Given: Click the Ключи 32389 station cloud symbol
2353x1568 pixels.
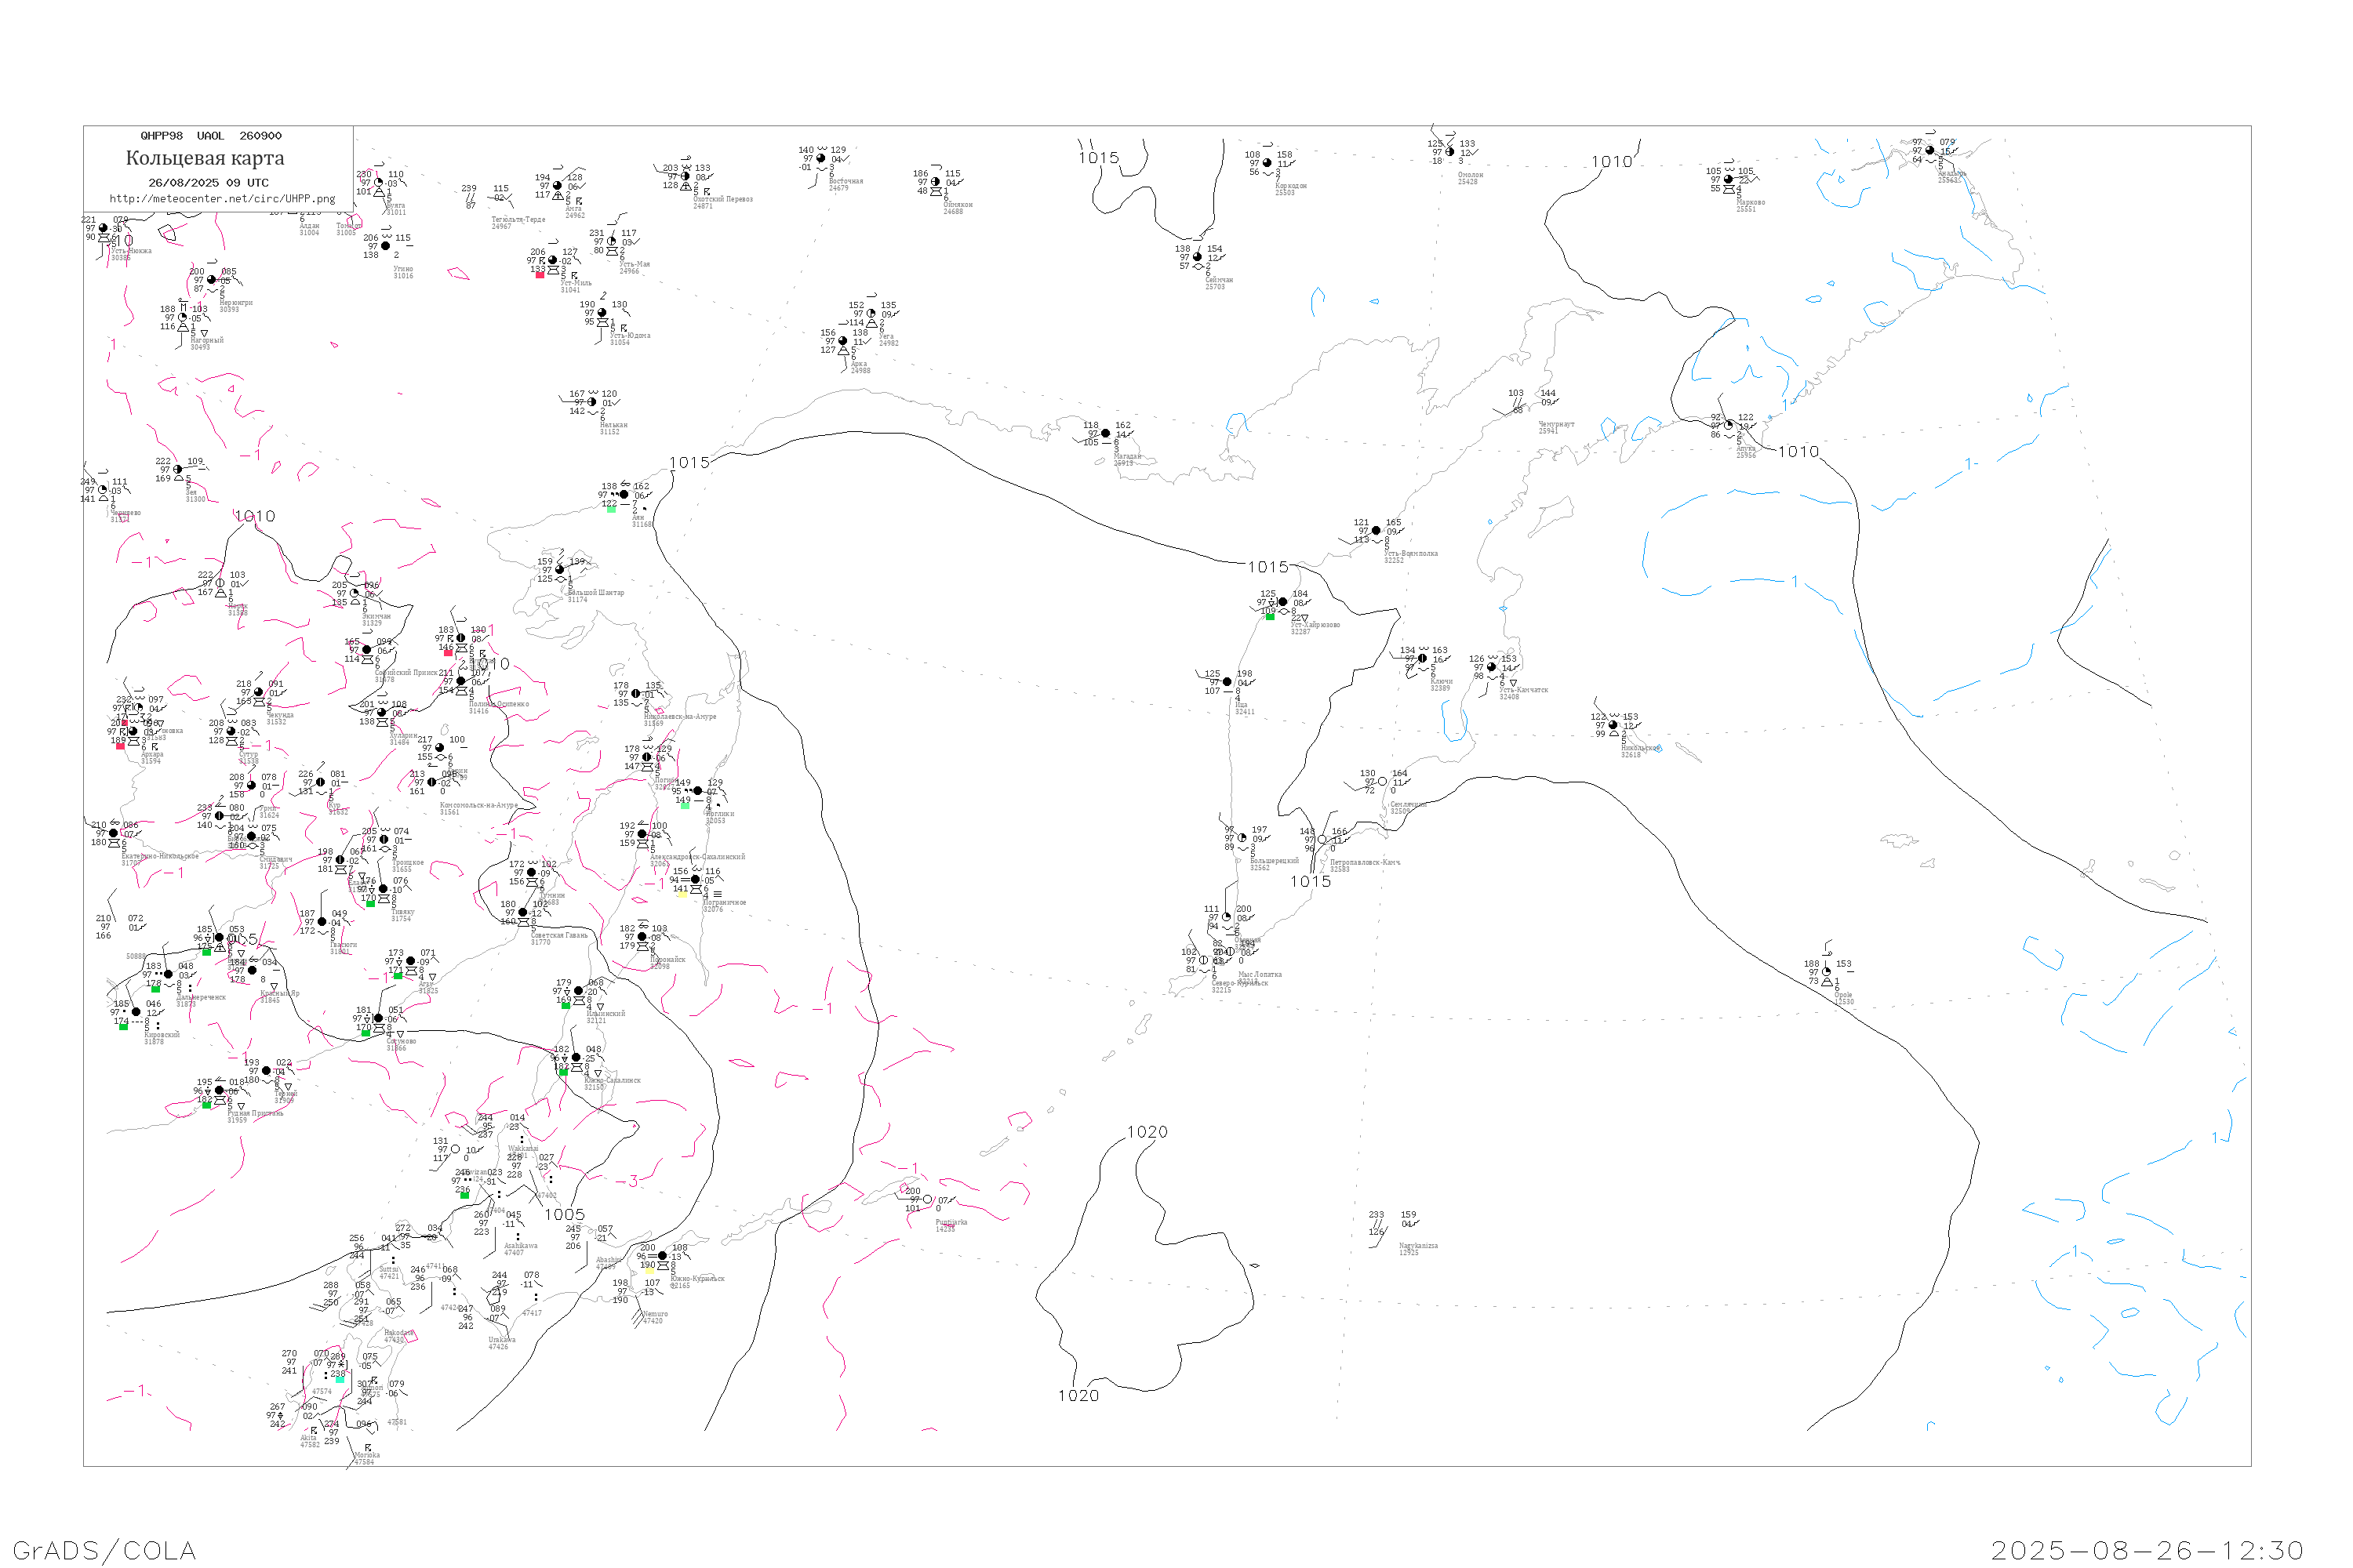Looking at the screenshot, I should [x=1423, y=659].
